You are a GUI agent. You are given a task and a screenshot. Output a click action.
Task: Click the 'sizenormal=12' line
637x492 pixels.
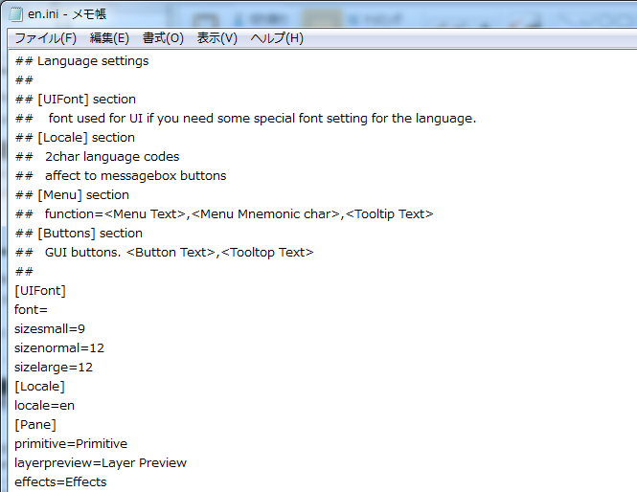[x=59, y=348]
